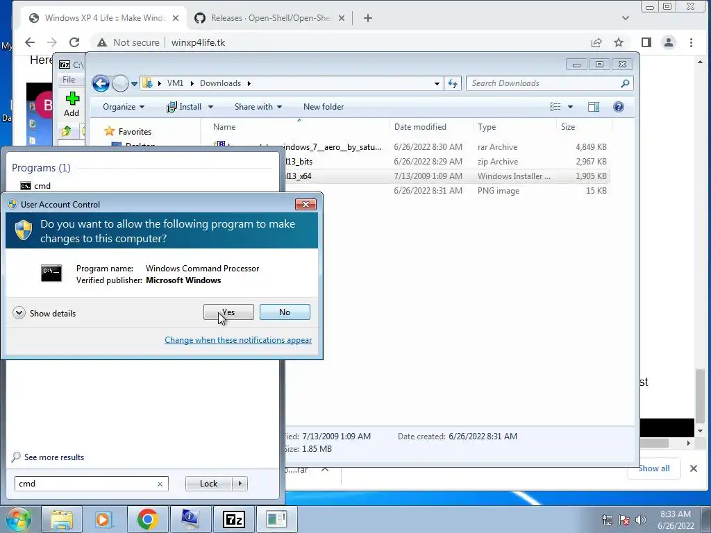This screenshot has width=711, height=533.
Task: Open the last taskbar window icon
Action: coord(276,519)
